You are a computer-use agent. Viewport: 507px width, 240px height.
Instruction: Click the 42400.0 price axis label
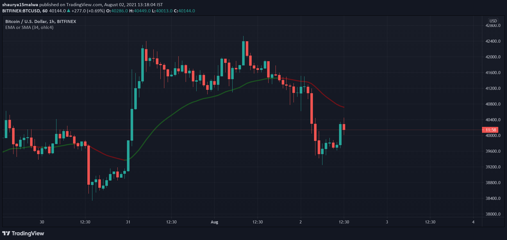493,41
